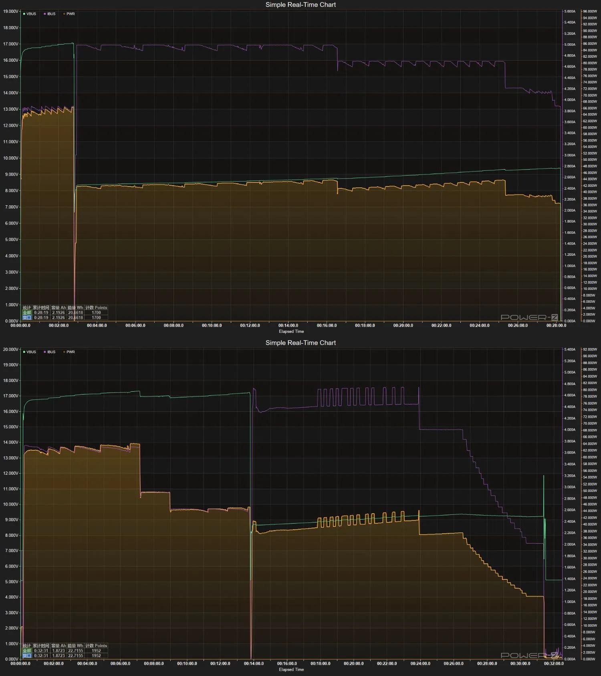Click the 00:24:00.0 marker on the bottom time axis
Image resolution: width=601 pixels, height=676 pixels.
pyautogui.click(x=420, y=664)
